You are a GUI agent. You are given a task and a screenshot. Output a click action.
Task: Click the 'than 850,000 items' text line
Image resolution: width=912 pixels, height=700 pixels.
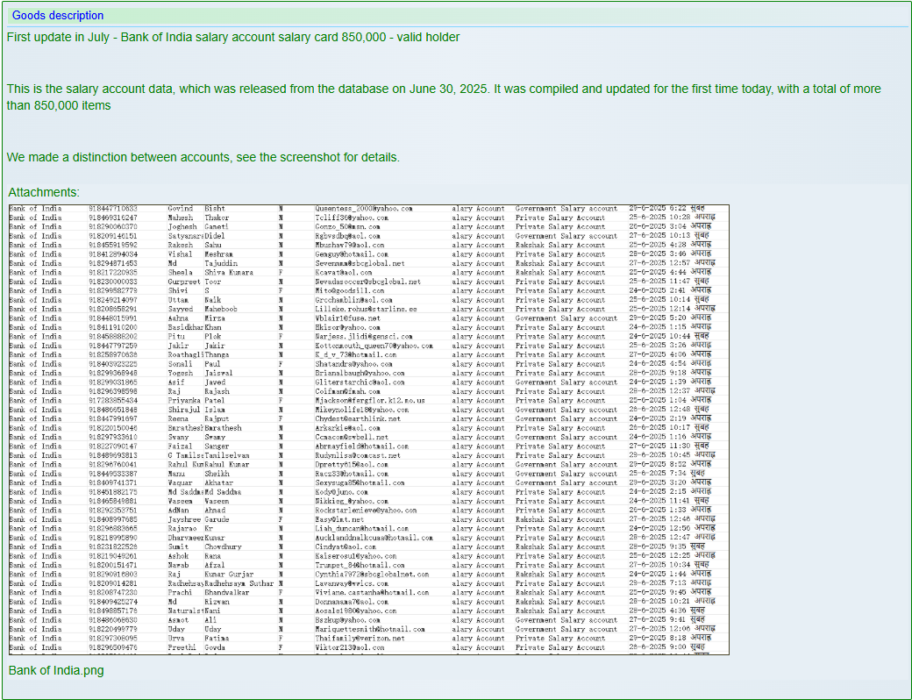click(59, 105)
